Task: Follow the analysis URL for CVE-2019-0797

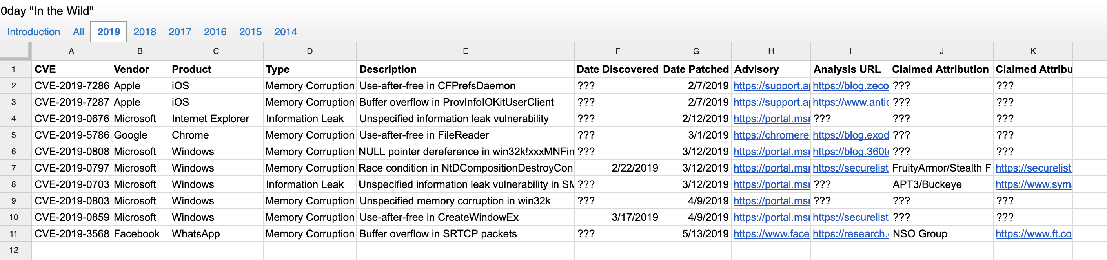Action: pos(850,168)
